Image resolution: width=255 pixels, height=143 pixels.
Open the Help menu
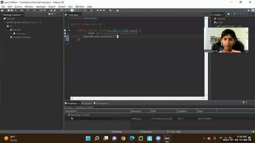(x=90, y=6)
